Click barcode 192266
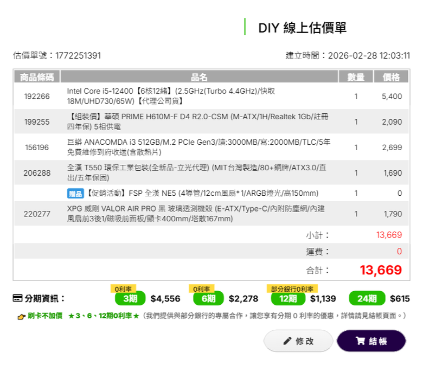Image resolution: width=423 pixels, height=365 pixels. [x=37, y=97]
